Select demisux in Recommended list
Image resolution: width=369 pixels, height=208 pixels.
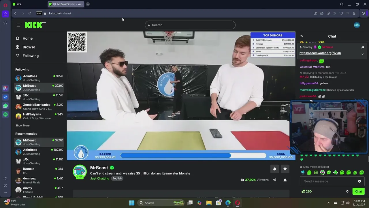[39, 180]
